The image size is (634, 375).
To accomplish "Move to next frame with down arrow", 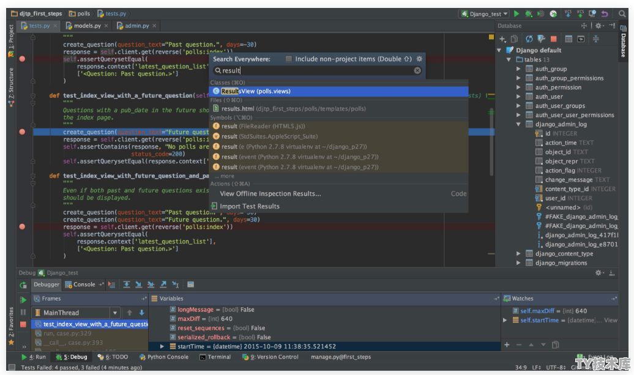I will [x=141, y=313].
